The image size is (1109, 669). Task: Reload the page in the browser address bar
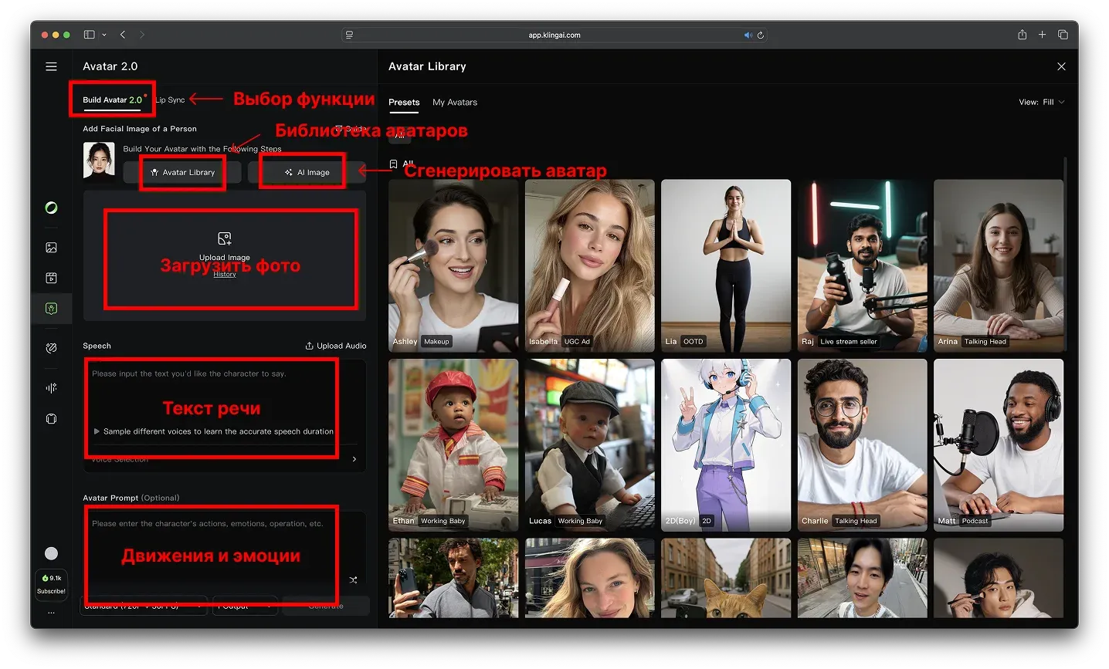(761, 35)
